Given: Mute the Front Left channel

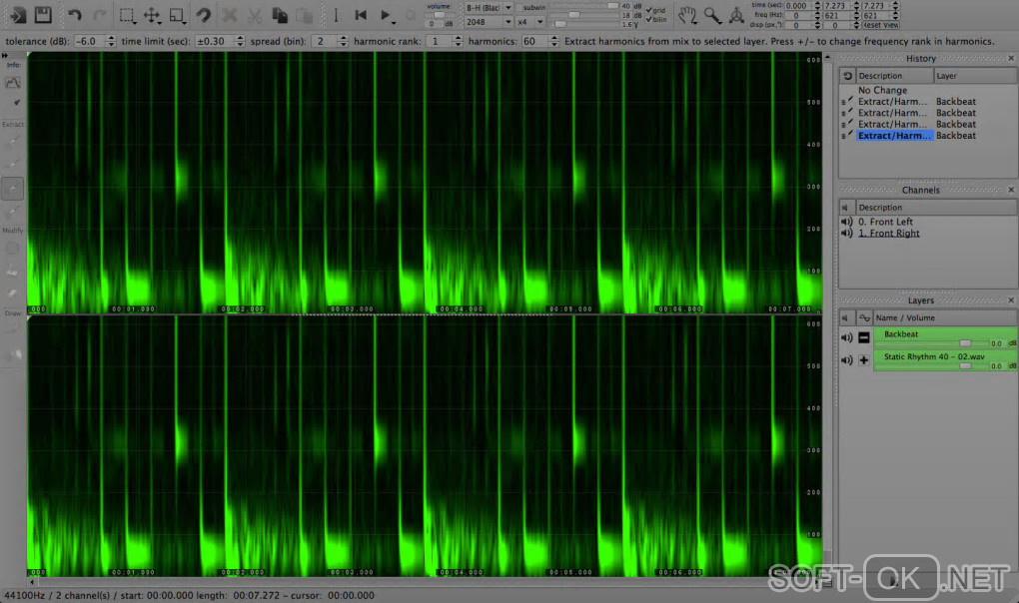Looking at the screenshot, I should 846,222.
